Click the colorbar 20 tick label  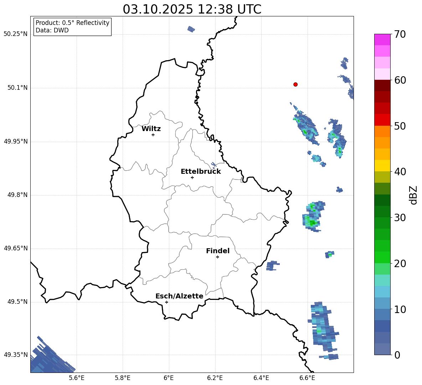pos(400,264)
